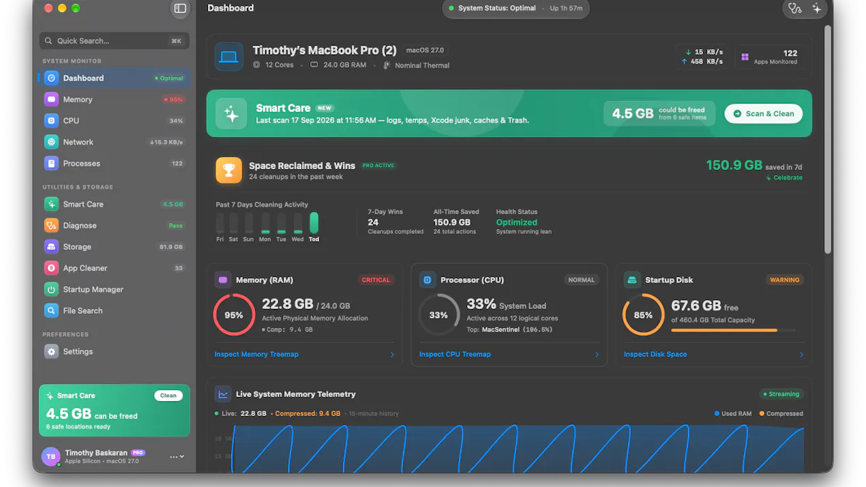
Task: Click the System Status: Optimal pill
Action: tap(516, 8)
